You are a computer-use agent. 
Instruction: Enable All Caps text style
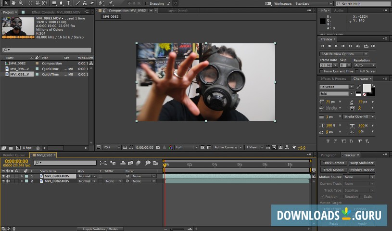click(344, 141)
